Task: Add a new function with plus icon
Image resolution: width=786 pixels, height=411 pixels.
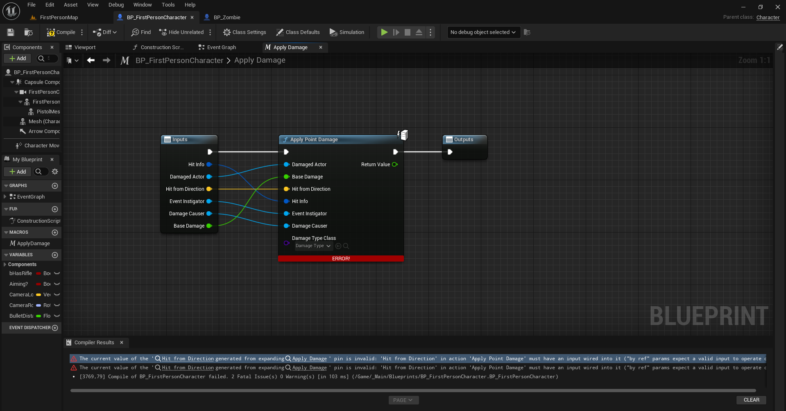Action: tap(55, 209)
